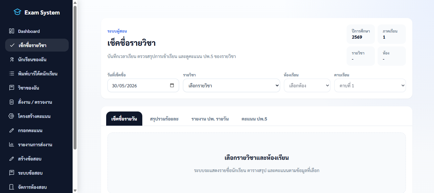The image size is (434, 193).
Task: Switch to the เช็คชื่อรายวัน tab
Action: [x=124, y=119]
